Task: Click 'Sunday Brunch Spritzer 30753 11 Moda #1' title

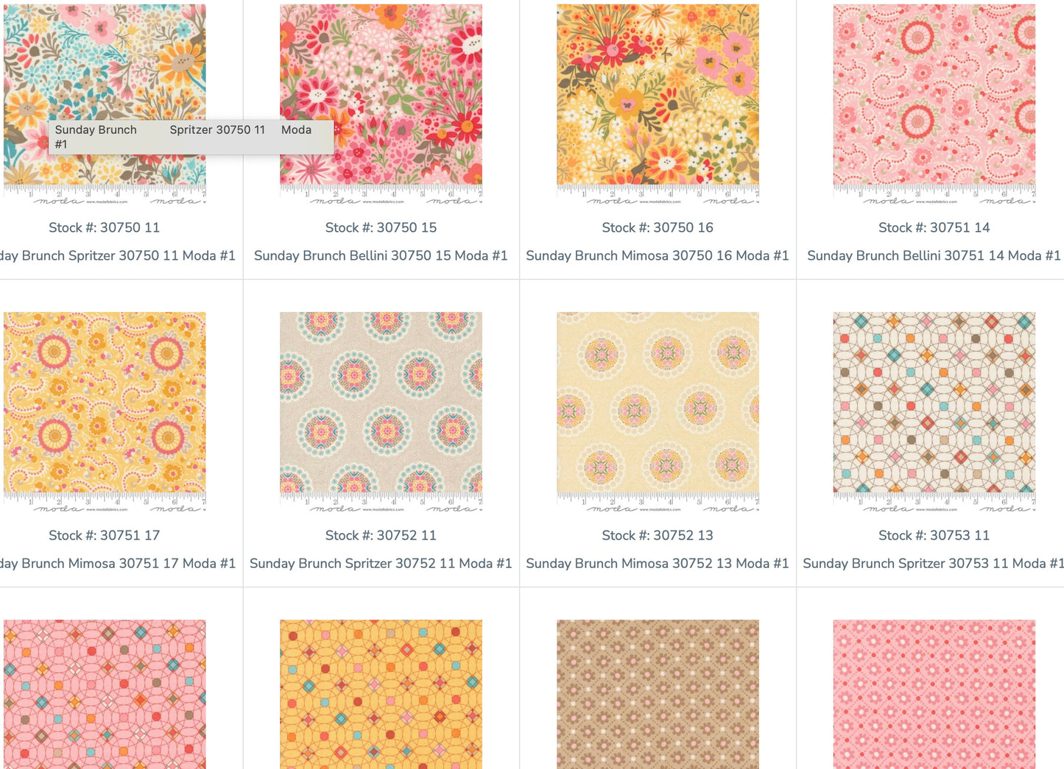Action: coord(933,563)
